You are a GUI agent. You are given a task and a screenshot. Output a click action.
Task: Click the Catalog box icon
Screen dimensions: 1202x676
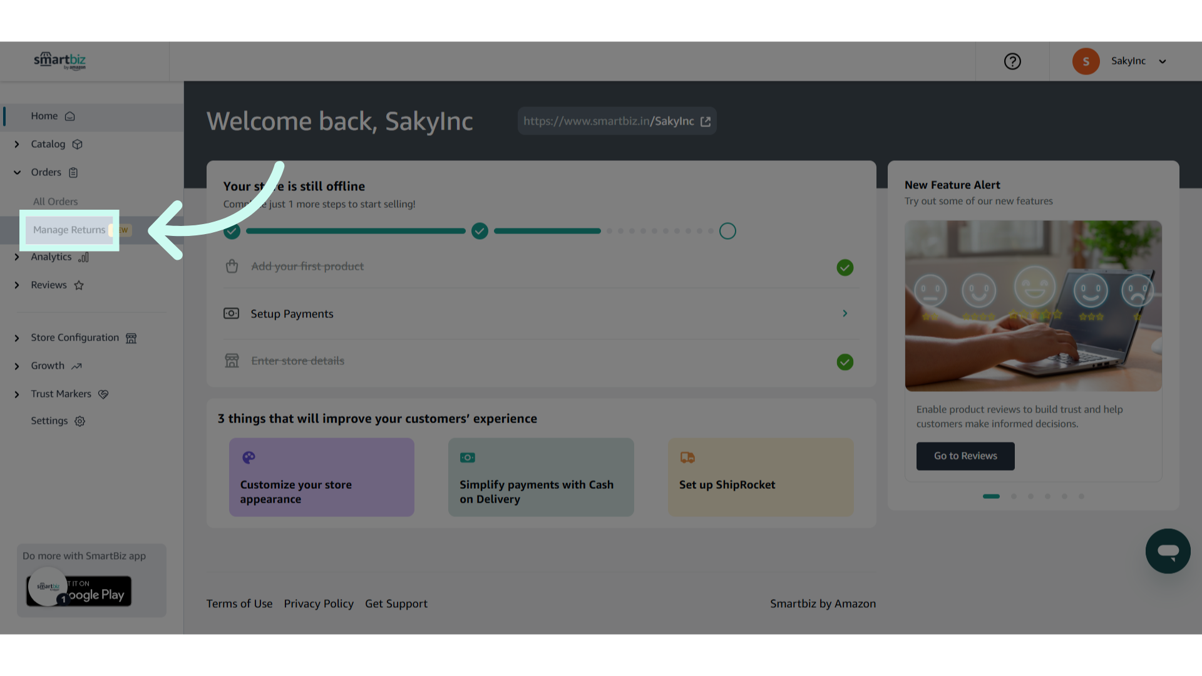point(78,145)
